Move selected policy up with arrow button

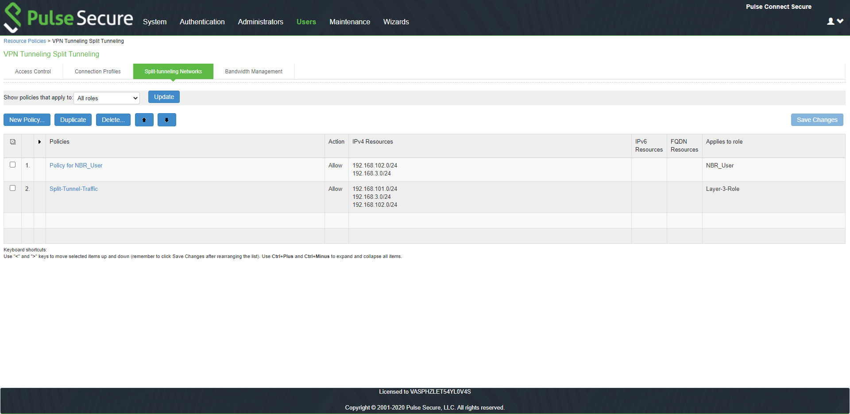click(x=144, y=120)
